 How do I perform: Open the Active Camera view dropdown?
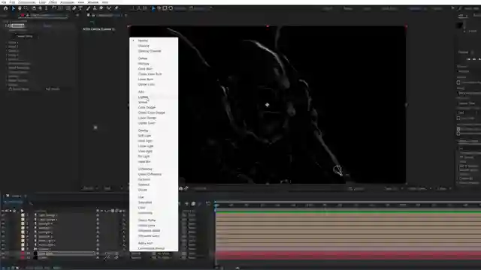(x=419, y=188)
